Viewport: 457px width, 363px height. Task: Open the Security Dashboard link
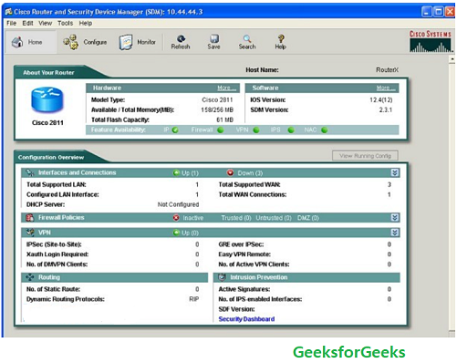246,319
